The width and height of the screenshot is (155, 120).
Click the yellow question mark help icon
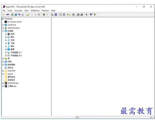[95, 15]
